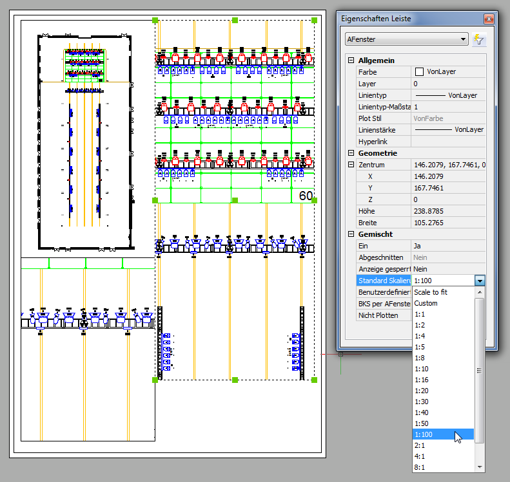Click the quick select lightning icon

click(478, 40)
